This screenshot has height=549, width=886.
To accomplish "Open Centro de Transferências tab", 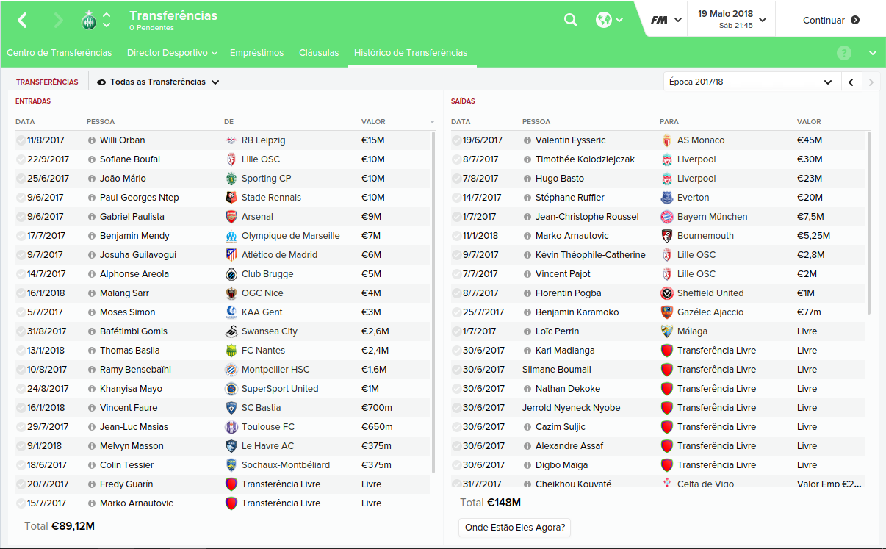I will click(60, 53).
